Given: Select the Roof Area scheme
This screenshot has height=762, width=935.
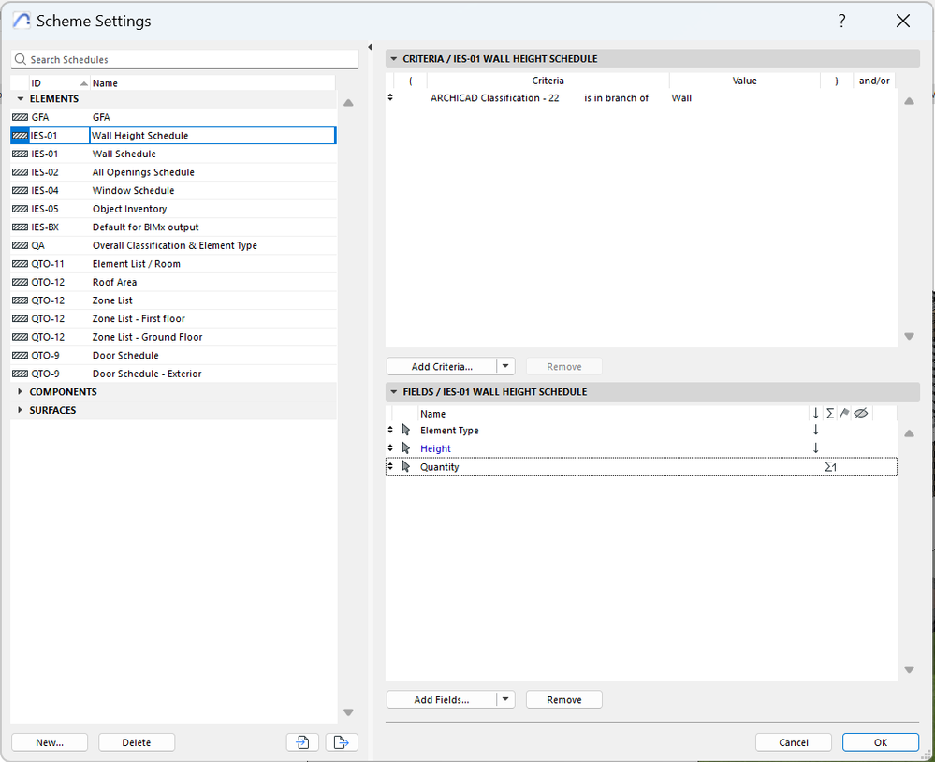Looking at the screenshot, I should [x=114, y=282].
